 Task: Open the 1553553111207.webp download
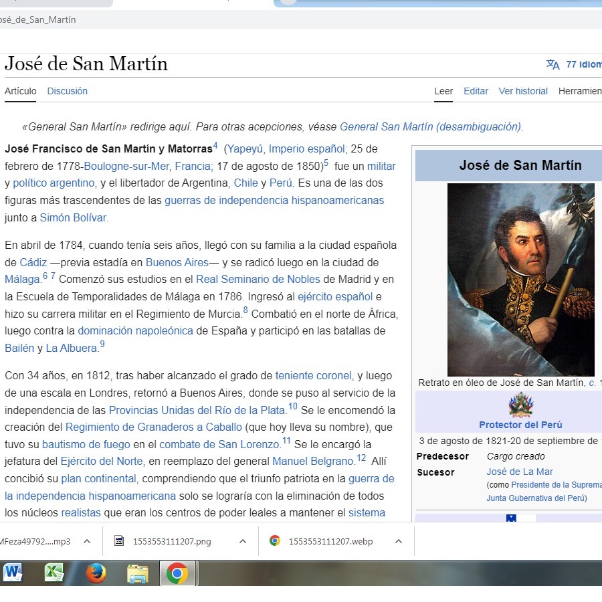click(330, 541)
